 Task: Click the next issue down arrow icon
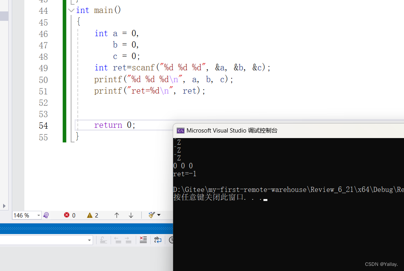[130, 215]
